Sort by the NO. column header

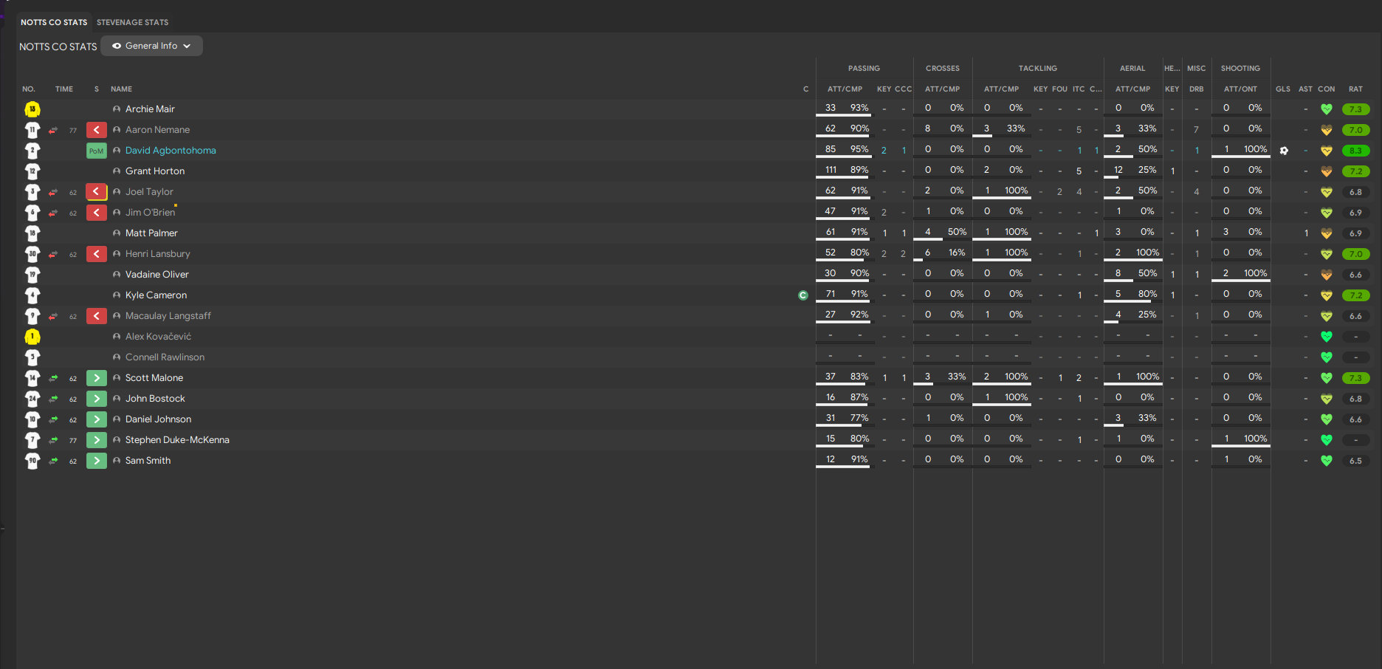click(29, 89)
